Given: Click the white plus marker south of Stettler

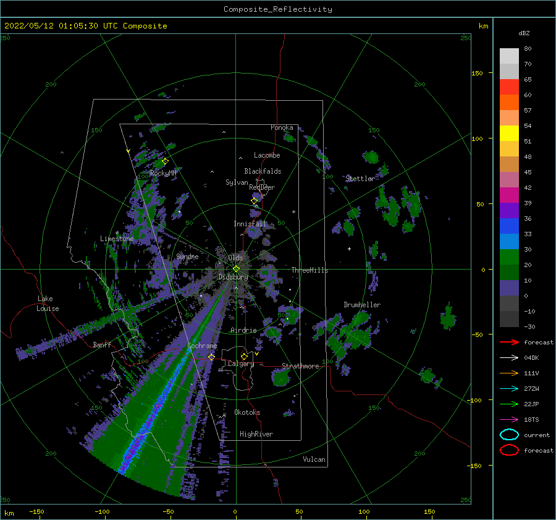Looking at the screenshot, I should click(349, 249).
